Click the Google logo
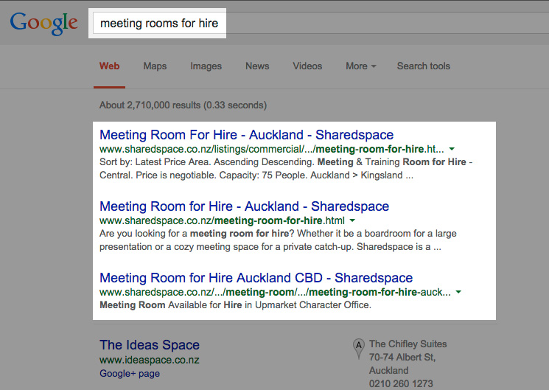Viewport: 549px width, 390px height. click(x=43, y=23)
